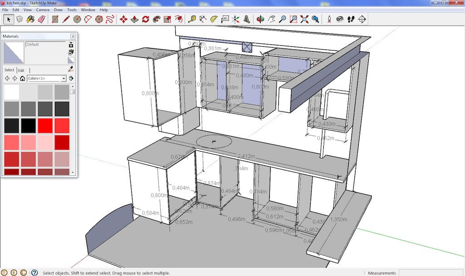Viewport: 465px width, 276px height.
Task: Open the material Details menu arrow
Action: click(x=71, y=79)
